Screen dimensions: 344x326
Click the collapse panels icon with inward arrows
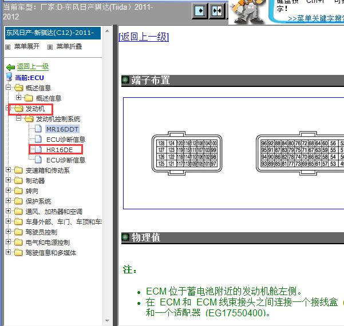217,11
